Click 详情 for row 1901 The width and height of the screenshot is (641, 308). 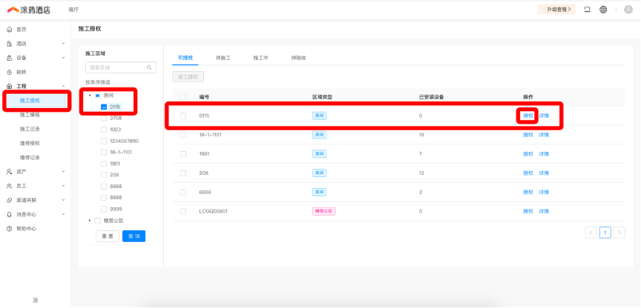click(x=544, y=154)
